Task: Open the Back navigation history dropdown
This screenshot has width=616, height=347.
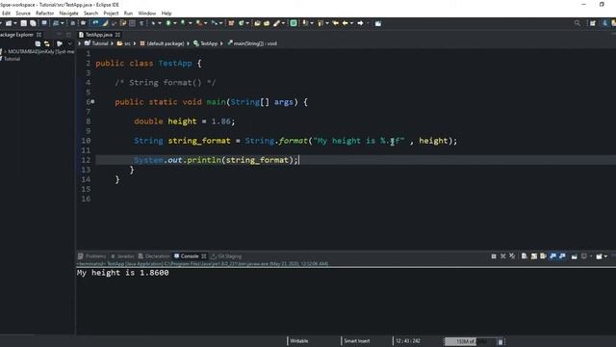Action: (x=351, y=23)
